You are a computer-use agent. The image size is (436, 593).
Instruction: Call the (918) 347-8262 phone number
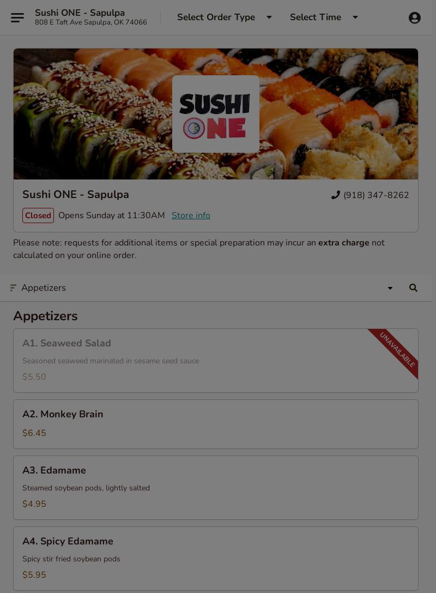(376, 195)
